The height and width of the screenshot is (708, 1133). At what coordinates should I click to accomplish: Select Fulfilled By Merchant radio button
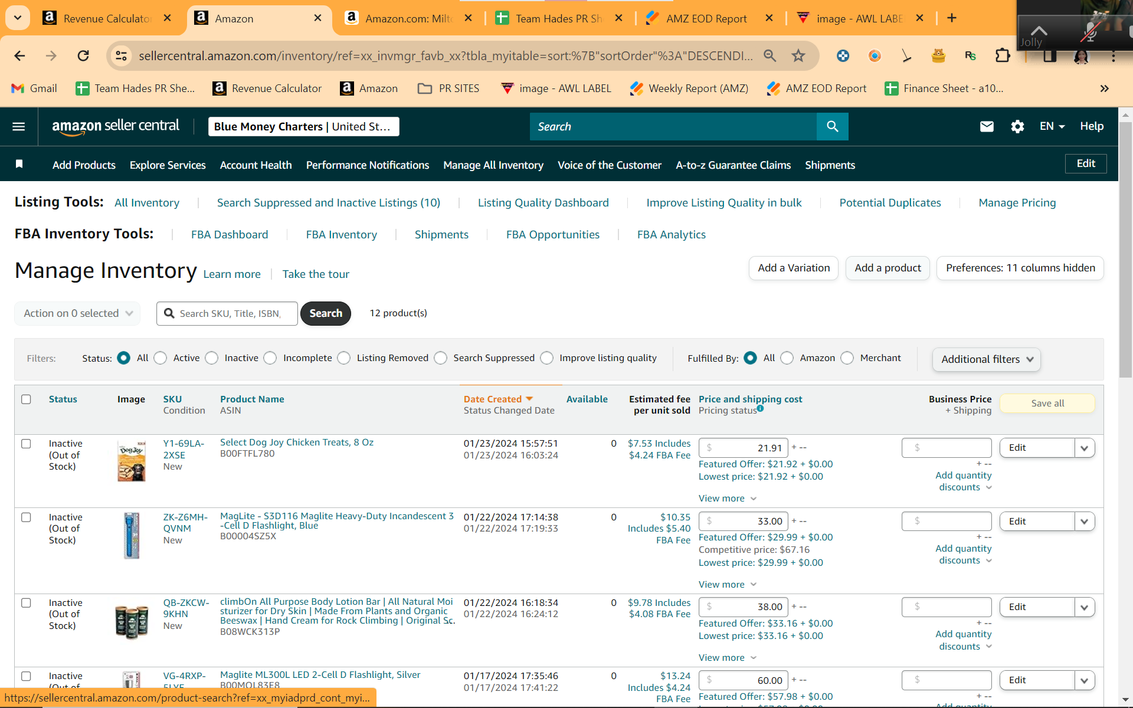pyautogui.click(x=847, y=358)
